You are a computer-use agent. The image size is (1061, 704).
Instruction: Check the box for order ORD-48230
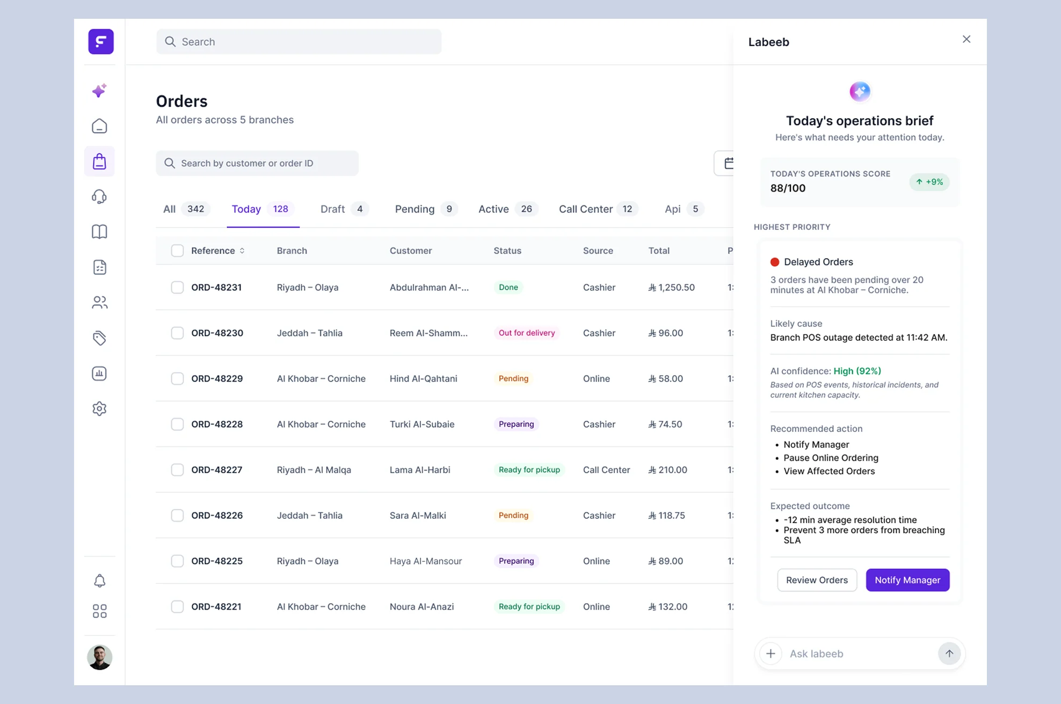(x=177, y=333)
